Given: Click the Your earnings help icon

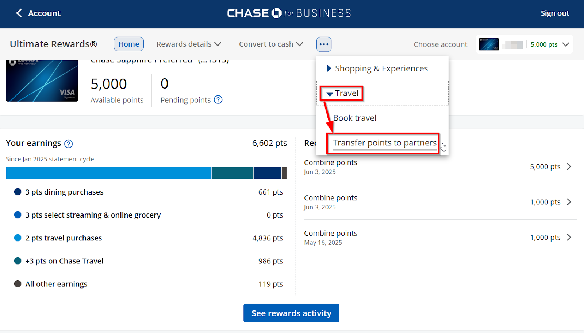Looking at the screenshot, I should point(68,144).
